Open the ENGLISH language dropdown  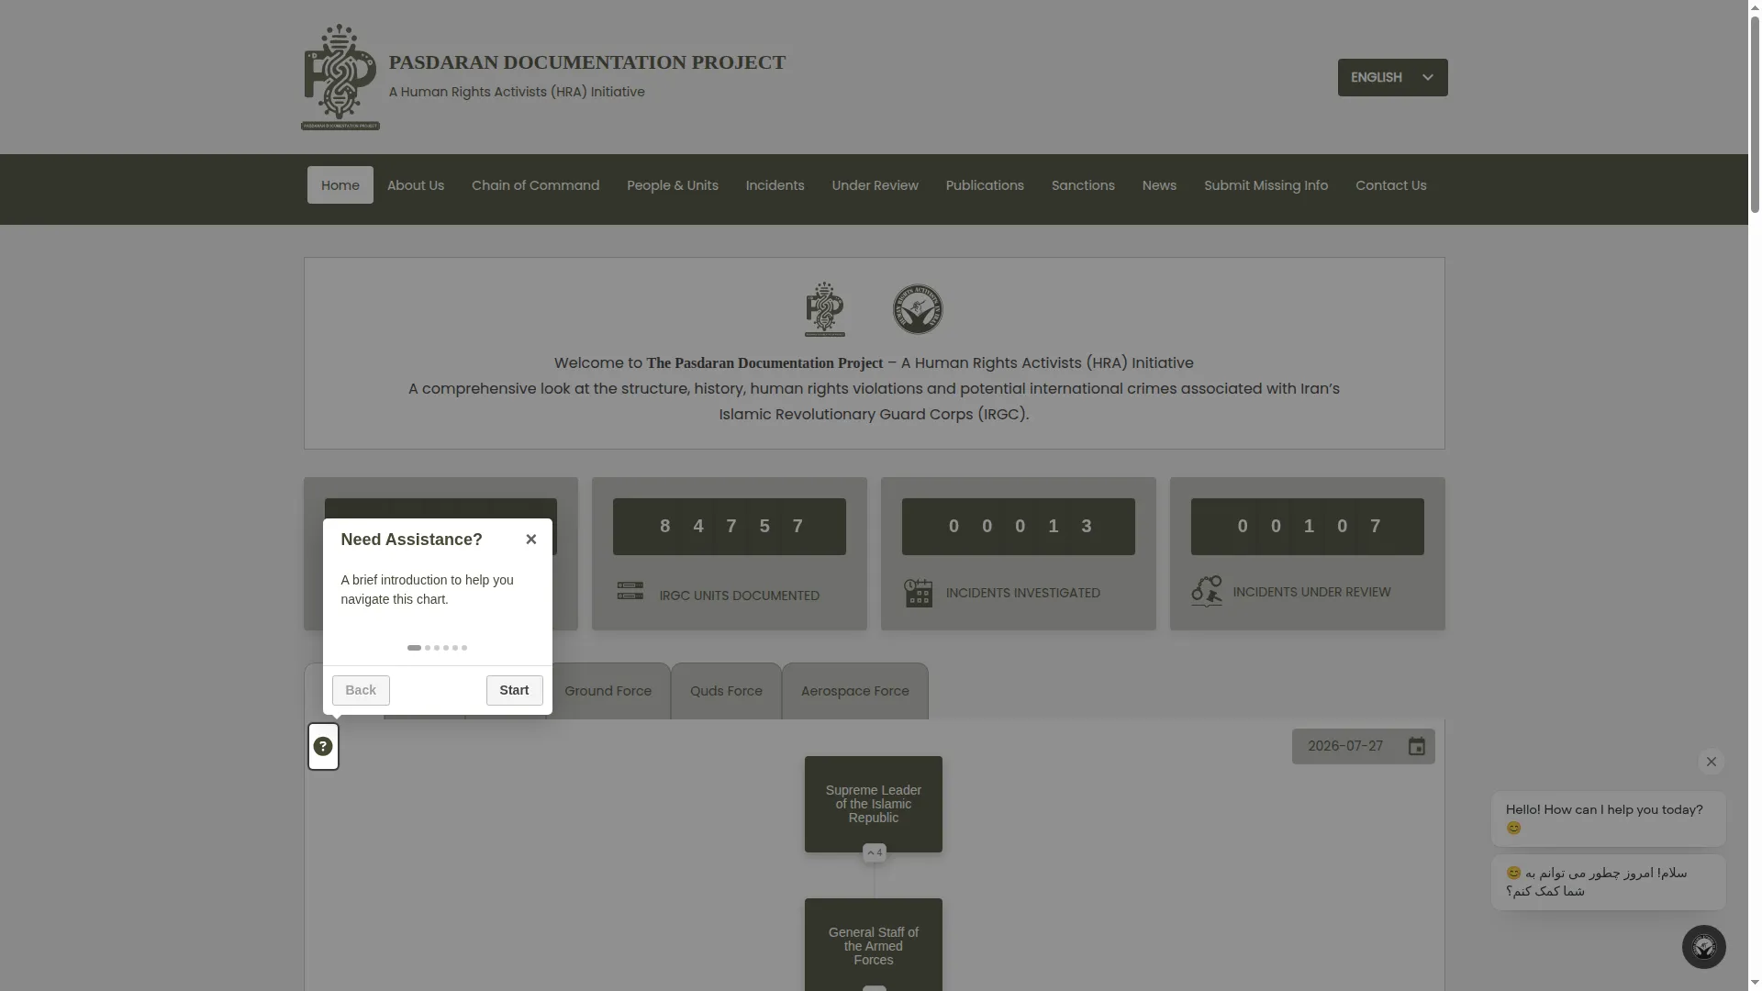pyautogui.click(x=1392, y=77)
